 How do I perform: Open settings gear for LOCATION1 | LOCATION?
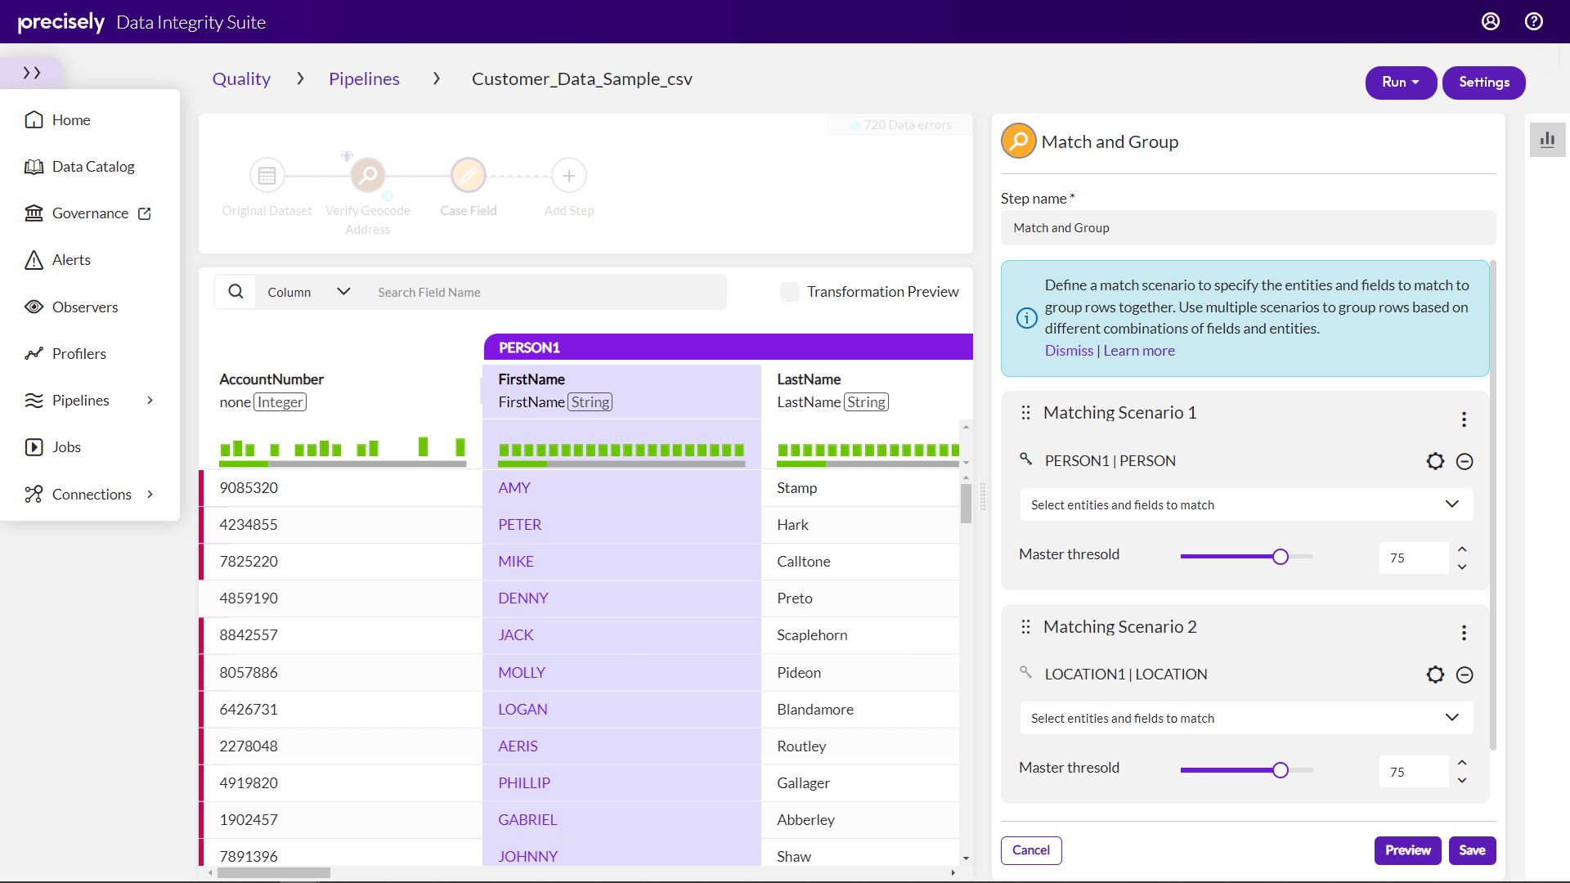[x=1435, y=675]
